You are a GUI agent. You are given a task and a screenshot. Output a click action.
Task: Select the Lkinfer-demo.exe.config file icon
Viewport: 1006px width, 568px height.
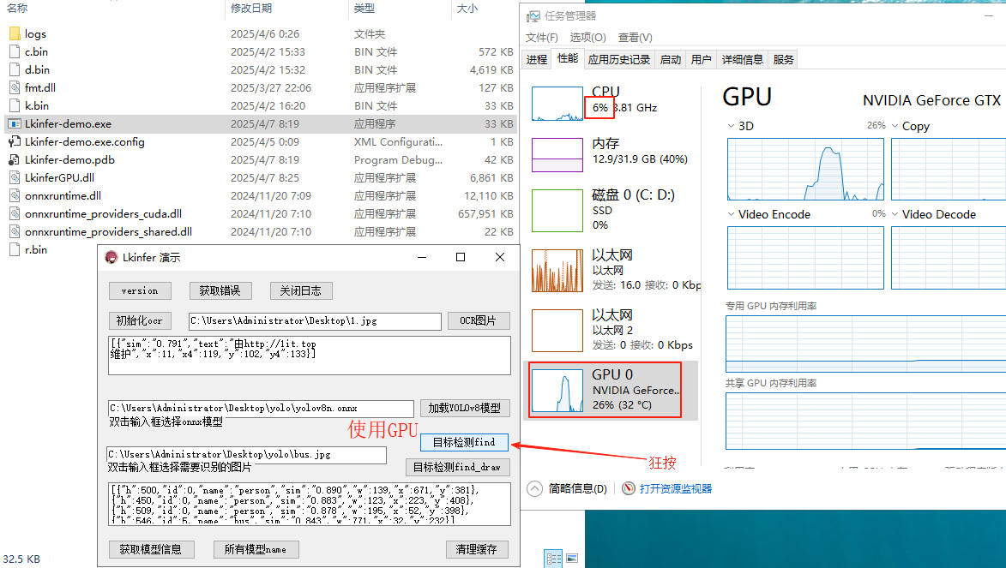15,141
